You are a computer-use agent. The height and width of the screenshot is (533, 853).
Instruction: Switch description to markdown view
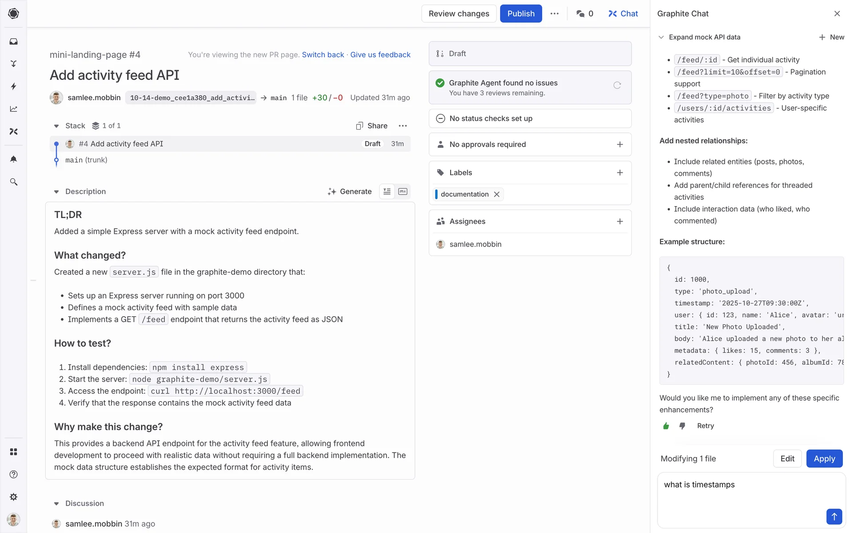tap(403, 191)
